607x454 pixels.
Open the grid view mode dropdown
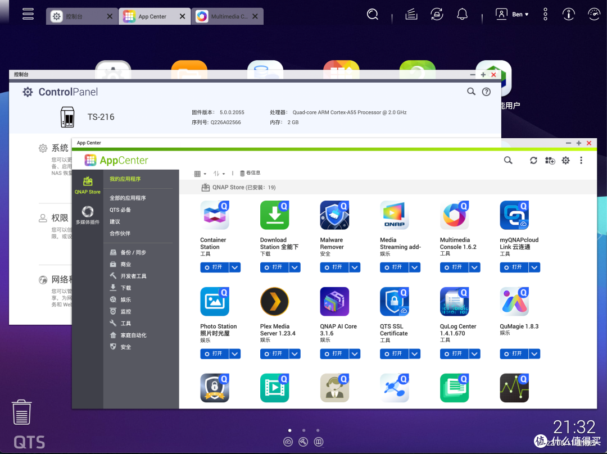tap(200, 174)
